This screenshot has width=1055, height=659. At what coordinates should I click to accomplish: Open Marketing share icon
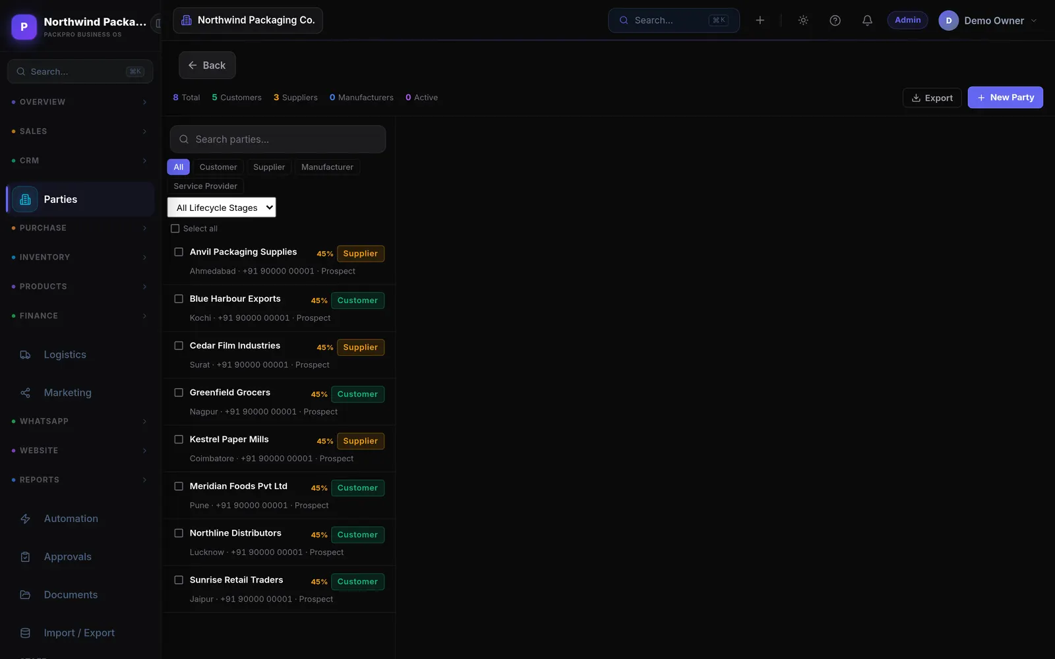coord(25,393)
